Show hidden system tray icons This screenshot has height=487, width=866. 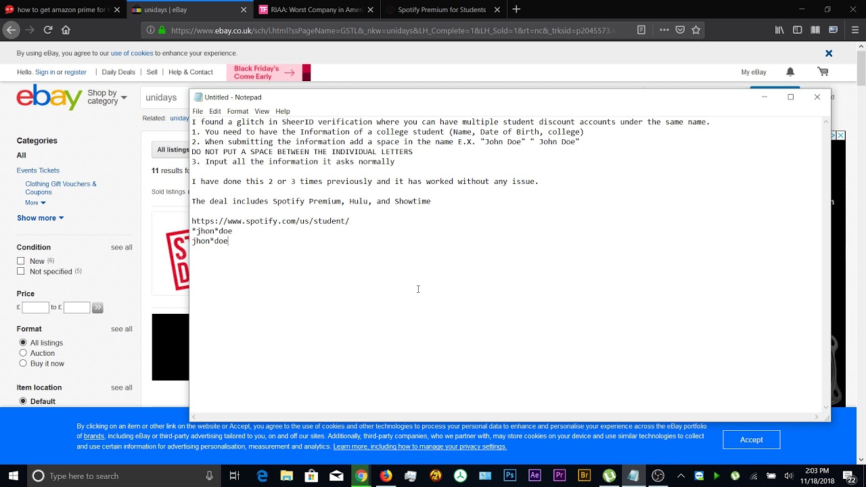coord(681,476)
